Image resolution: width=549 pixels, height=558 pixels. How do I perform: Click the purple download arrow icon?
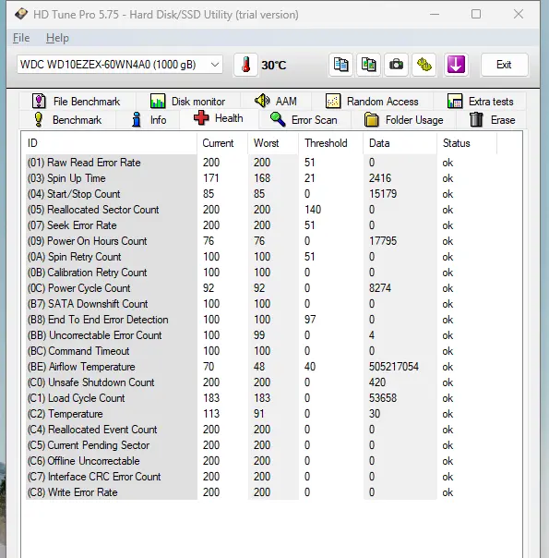point(456,65)
